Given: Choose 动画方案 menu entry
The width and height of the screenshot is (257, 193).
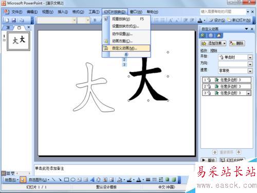Looking at the screenshot, I should 126,41.
